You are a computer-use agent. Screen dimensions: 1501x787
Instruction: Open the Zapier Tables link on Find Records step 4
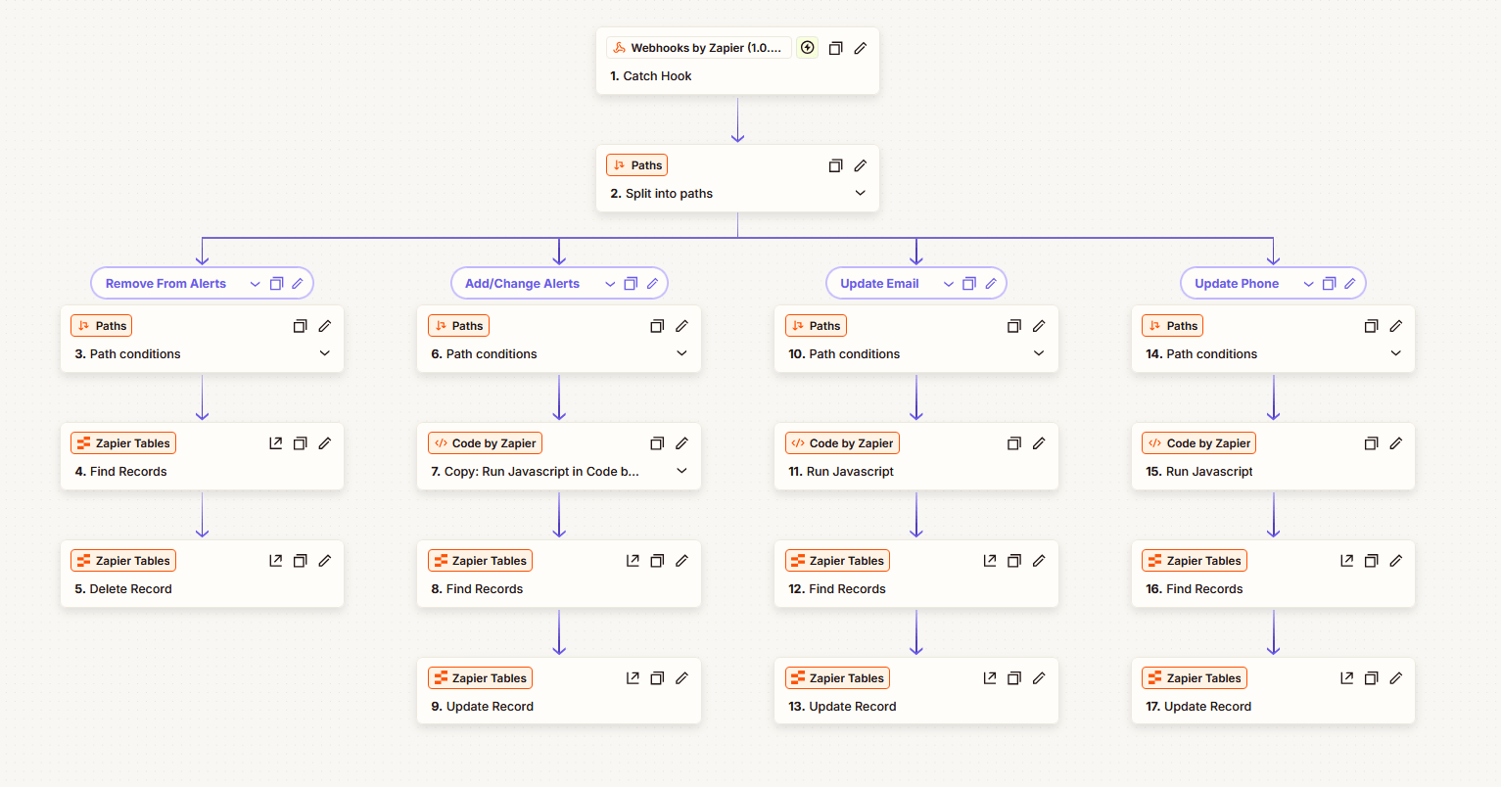[276, 443]
